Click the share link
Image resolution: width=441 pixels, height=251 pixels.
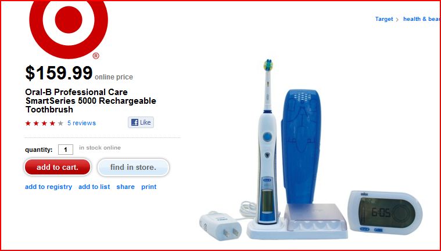126,187
